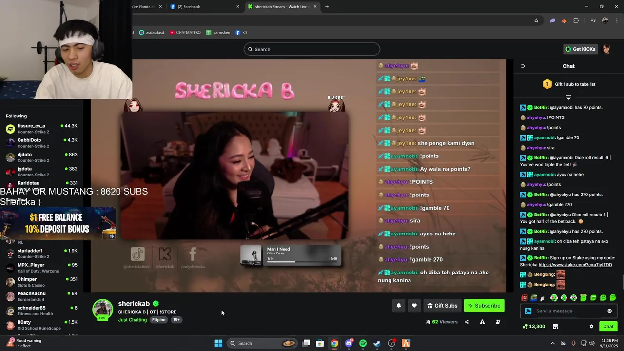Open the moderator user icon beside report
This screenshot has height=351, width=624.
[x=498, y=322]
